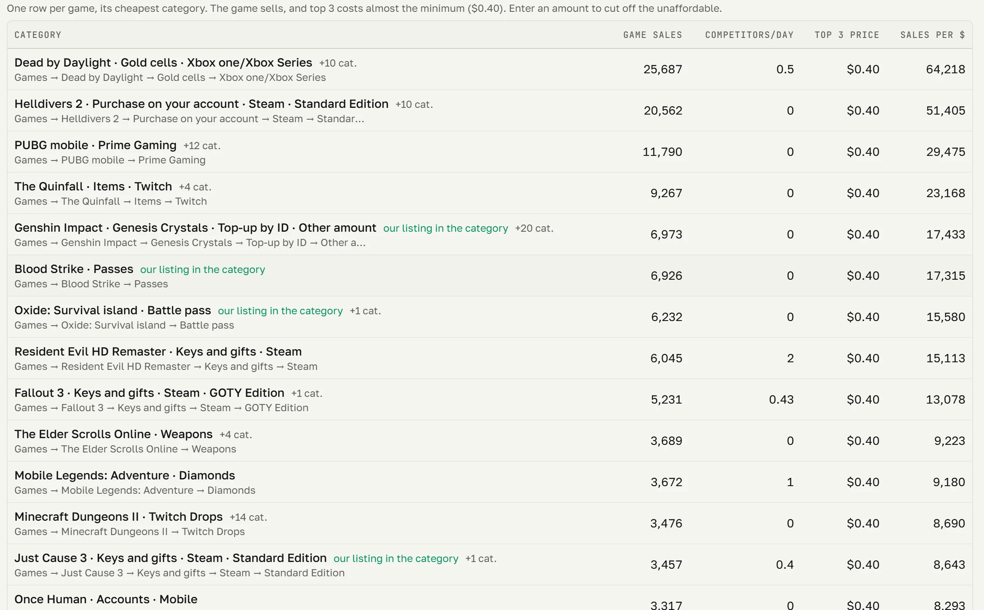984x610 pixels.
Task: Select game sales value 25,687
Action: [663, 69]
